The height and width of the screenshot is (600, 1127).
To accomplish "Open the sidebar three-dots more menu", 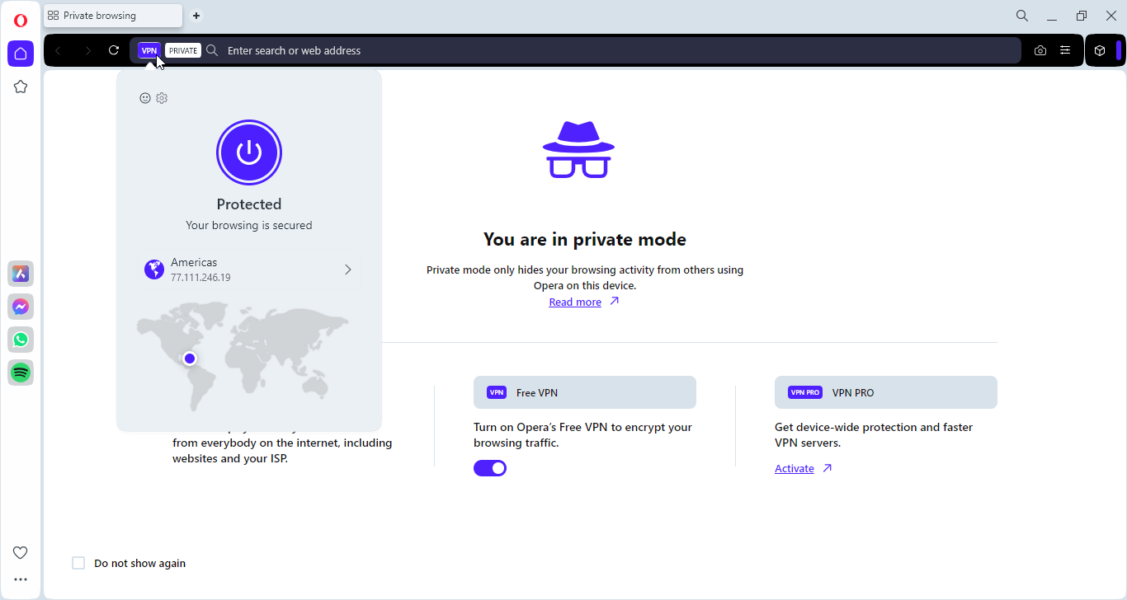I will pos(21,579).
